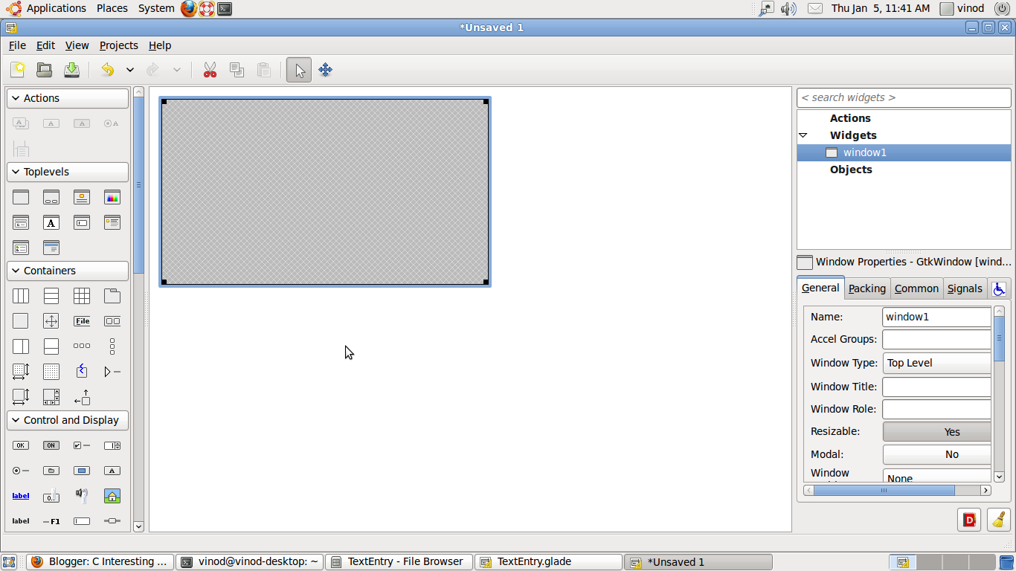Open the accessibility properties tab
The image size is (1016, 571).
(1000, 288)
